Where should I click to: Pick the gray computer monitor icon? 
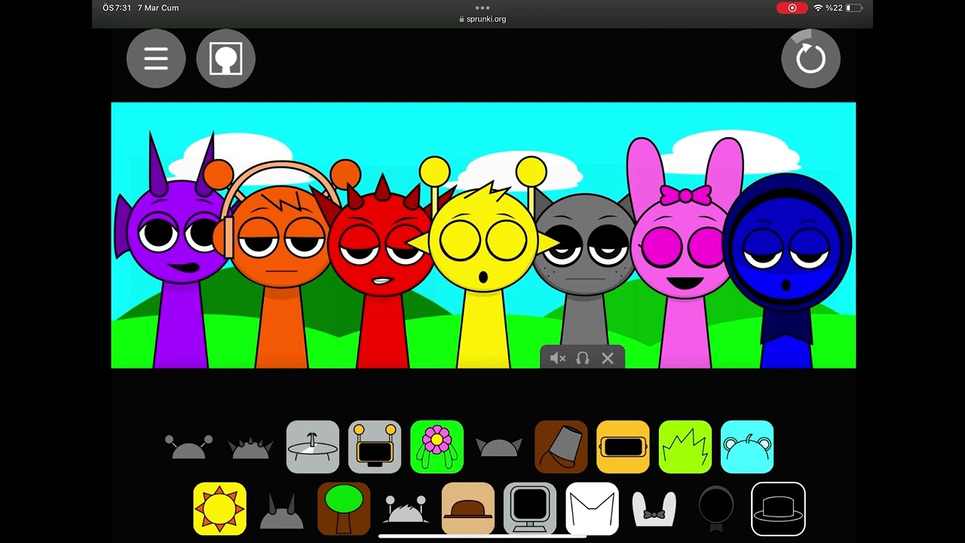(x=530, y=508)
